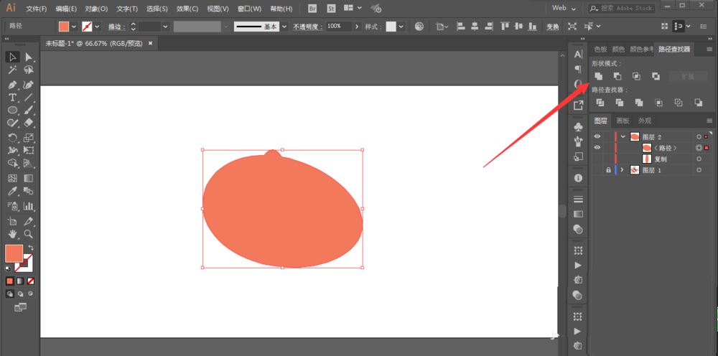Select the Type tool in the toolbox
The width and height of the screenshot is (718, 356).
[x=12, y=97]
